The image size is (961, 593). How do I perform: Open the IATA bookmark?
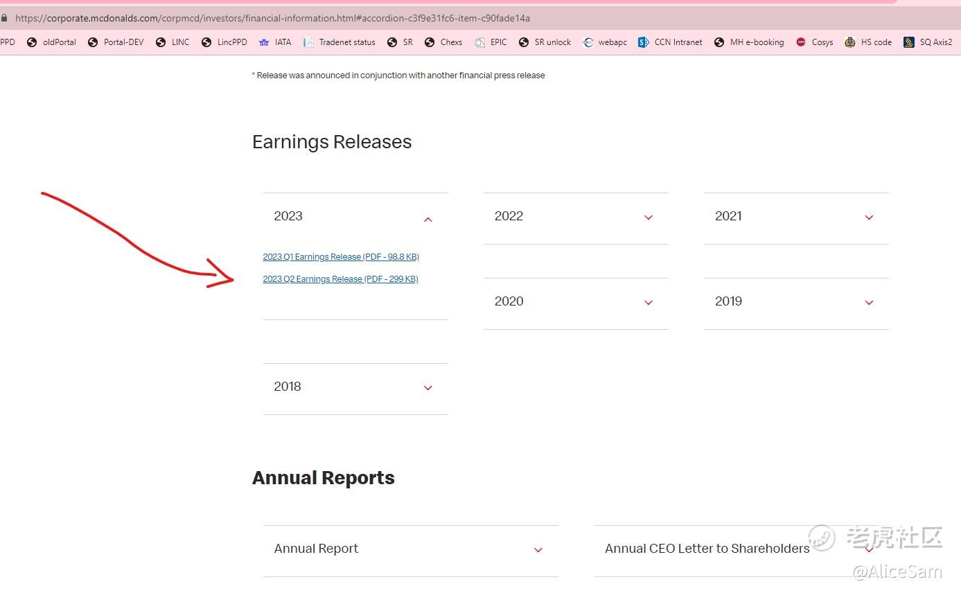click(x=274, y=42)
